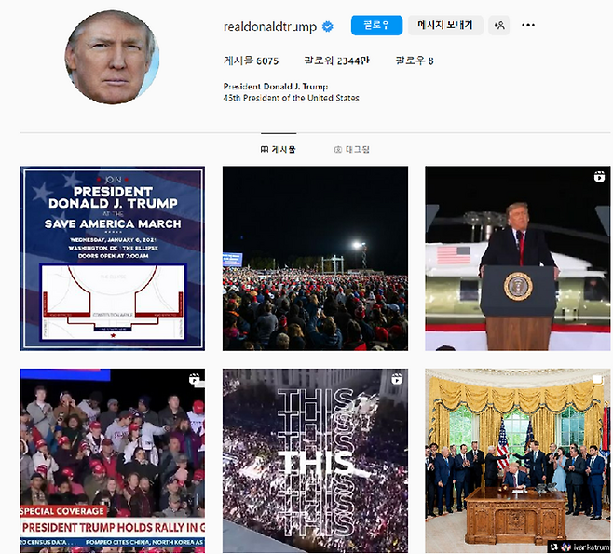Click the send message button

tap(445, 25)
